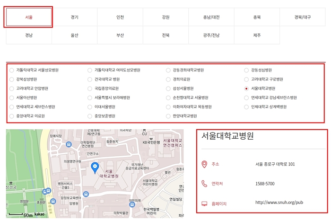
Task: Open the 부산 region tab
Action: click(120, 35)
